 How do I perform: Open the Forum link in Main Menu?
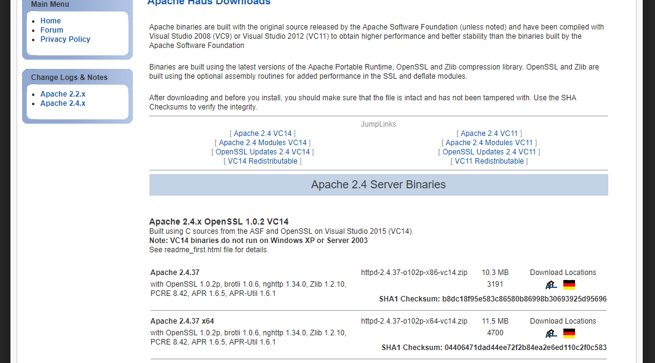pos(52,30)
